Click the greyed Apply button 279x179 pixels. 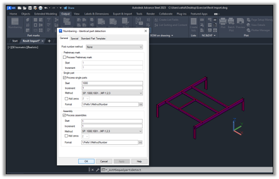coord(121,161)
